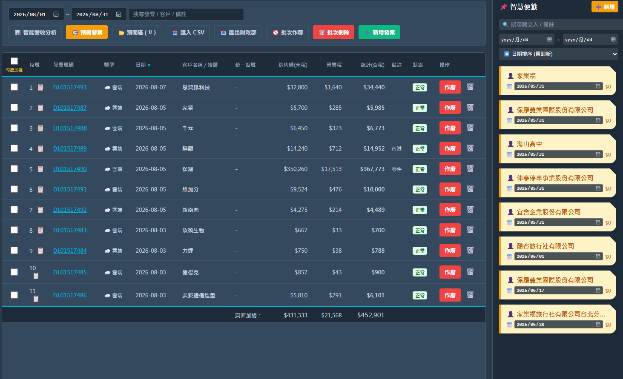Open the 智能營收分析 view
The width and height of the screenshot is (623, 379).
coord(35,32)
